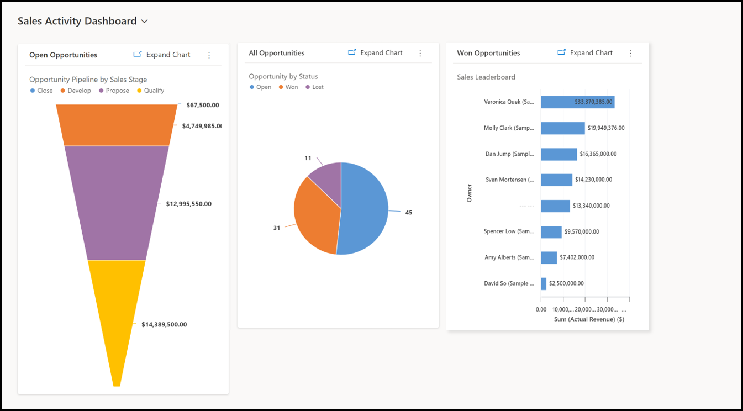Click Veronica Quek's revenue bar
Screen dimensions: 743x411
(577, 102)
